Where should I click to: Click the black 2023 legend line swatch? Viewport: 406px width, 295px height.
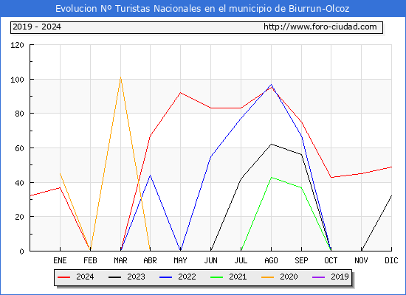point(114,277)
